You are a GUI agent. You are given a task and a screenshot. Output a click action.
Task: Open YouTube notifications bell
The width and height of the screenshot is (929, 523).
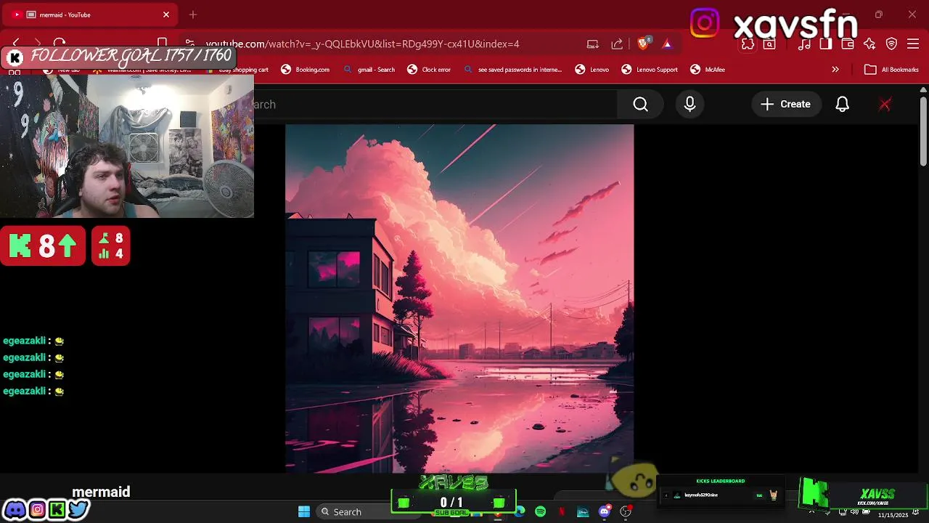pyautogui.click(x=842, y=105)
